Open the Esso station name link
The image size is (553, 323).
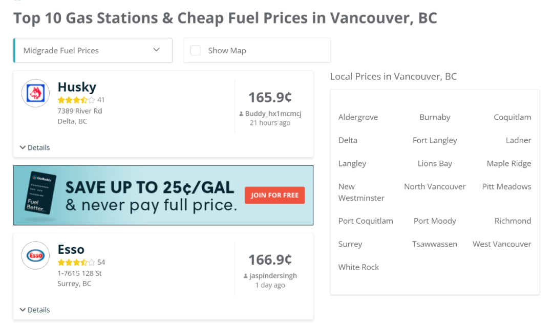pyautogui.click(x=71, y=249)
